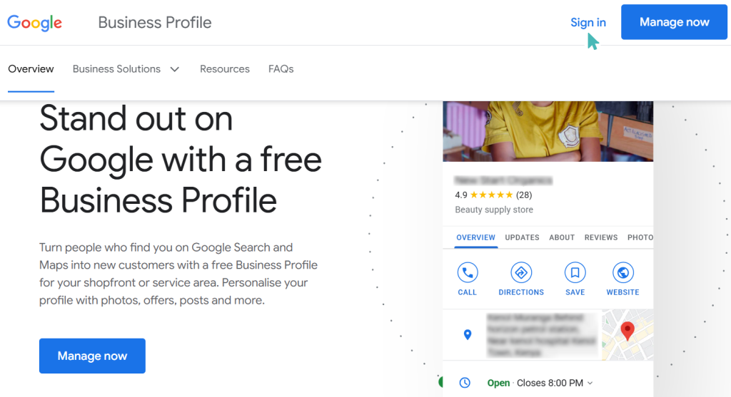This screenshot has width=731, height=397.
Task: Expand the opening hours chevron
Action: 590,383
